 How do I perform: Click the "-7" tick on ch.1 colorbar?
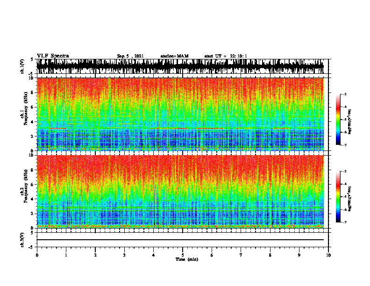click(x=345, y=145)
